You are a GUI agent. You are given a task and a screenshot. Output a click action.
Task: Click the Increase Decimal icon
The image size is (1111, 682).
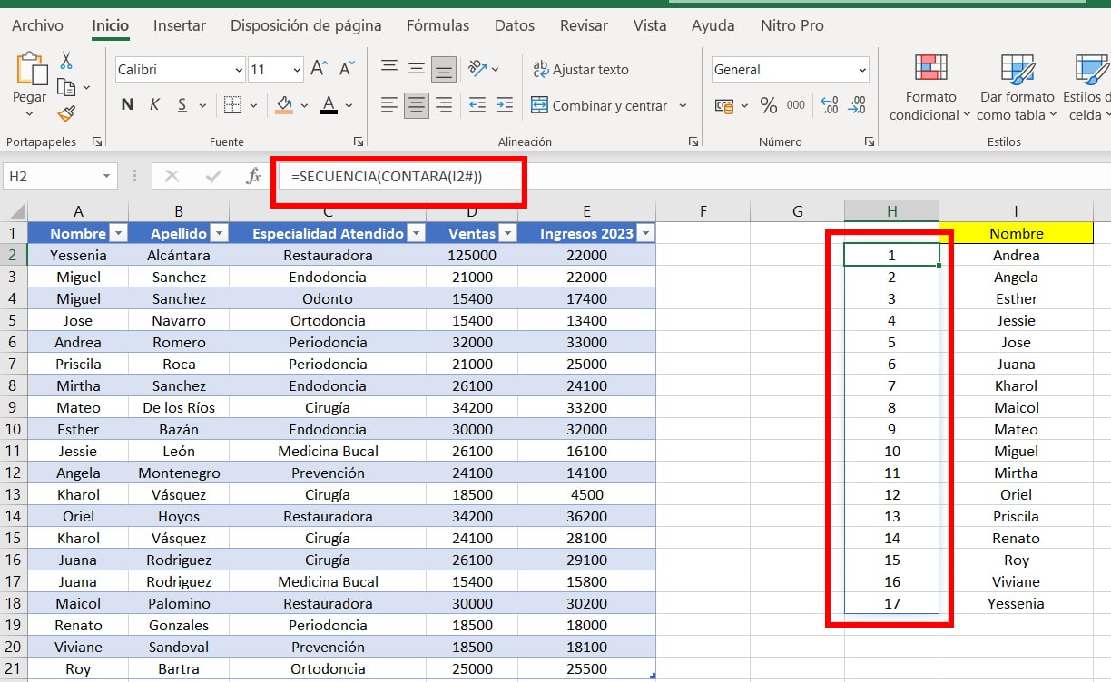[x=829, y=106]
